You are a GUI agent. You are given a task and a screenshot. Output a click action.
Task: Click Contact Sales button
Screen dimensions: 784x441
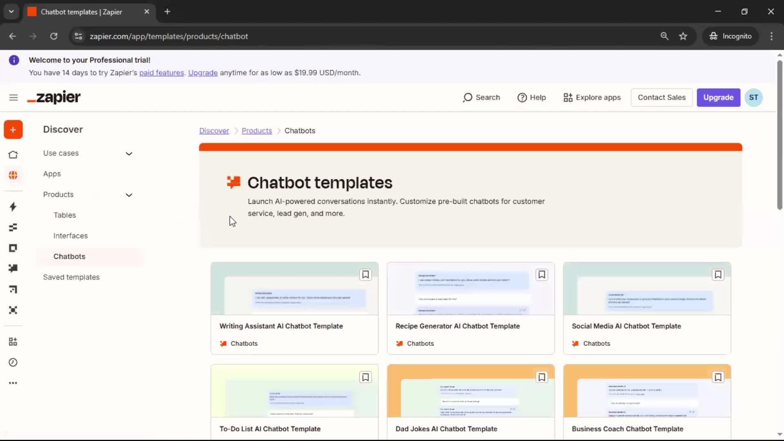tap(661, 98)
